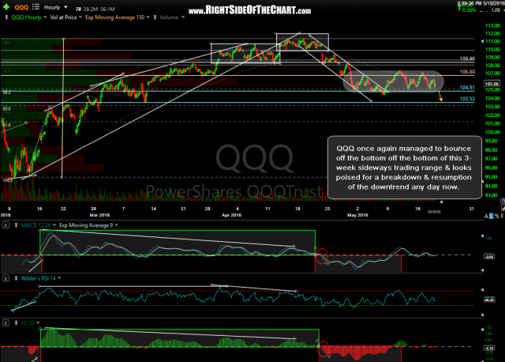The width and height of the screenshot is (505, 362).
Task: Click the move handle of 13-33 pane
Action: tap(16, 322)
